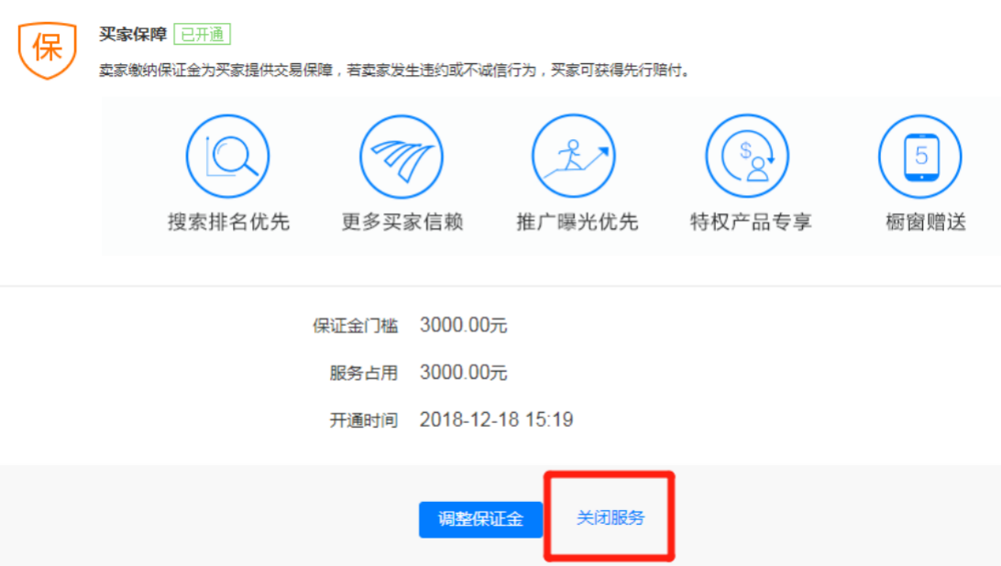
Task: Click the 已开通 status badge
Action: (x=203, y=34)
